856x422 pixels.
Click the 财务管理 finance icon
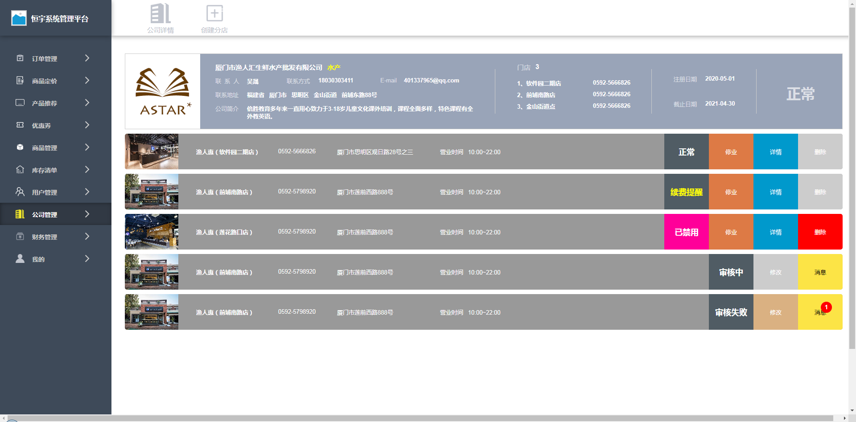click(20, 236)
